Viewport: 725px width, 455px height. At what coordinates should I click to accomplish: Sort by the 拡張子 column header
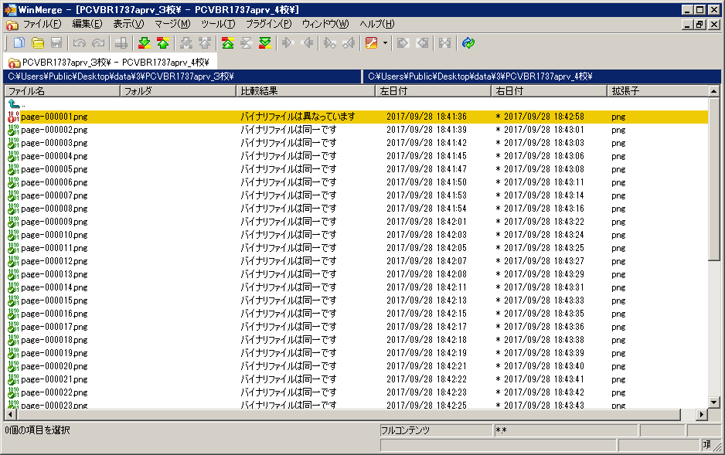click(x=658, y=91)
